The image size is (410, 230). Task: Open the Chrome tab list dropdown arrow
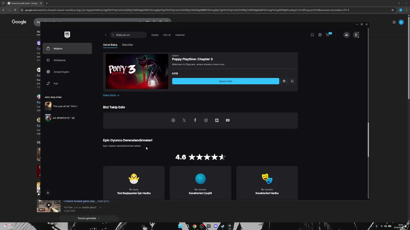coord(3,3)
